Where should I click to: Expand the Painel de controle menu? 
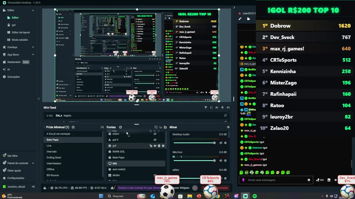click(x=33, y=163)
